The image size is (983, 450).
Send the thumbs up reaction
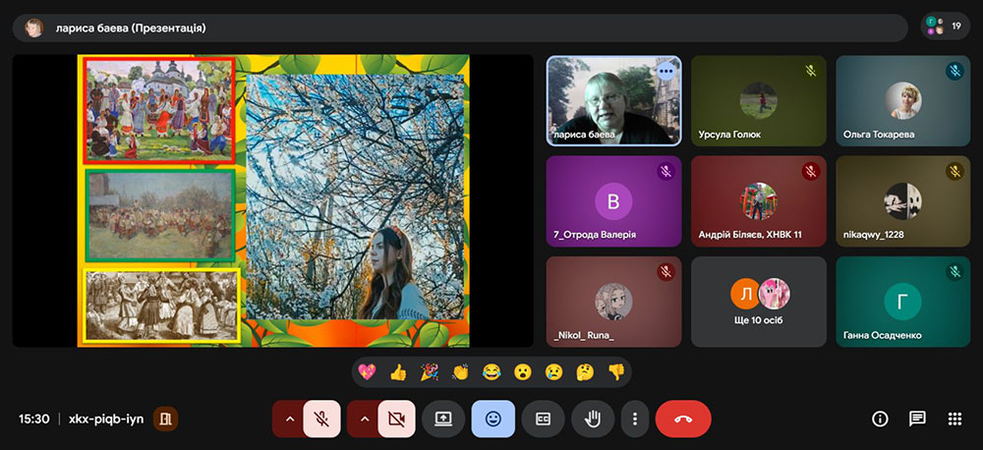coord(398,372)
